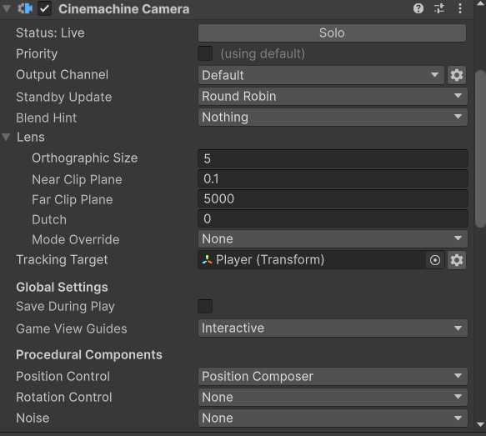
Task: Click the Player transform icon in Tracking Target
Action: (x=207, y=259)
